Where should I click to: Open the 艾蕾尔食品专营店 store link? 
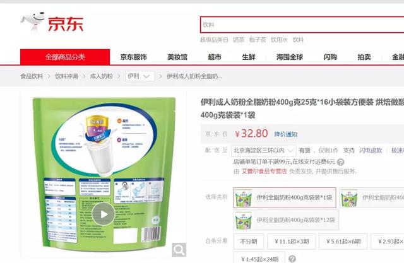(264, 172)
